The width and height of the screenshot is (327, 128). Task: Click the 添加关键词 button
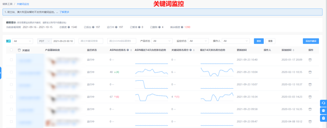point(311,41)
